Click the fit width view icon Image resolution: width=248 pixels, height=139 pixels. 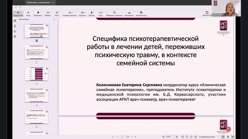(x=187, y=137)
